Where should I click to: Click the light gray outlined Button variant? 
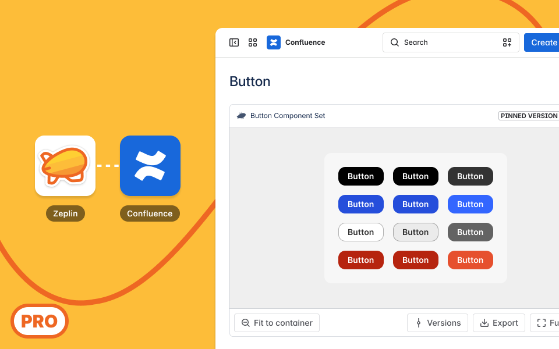(415, 232)
